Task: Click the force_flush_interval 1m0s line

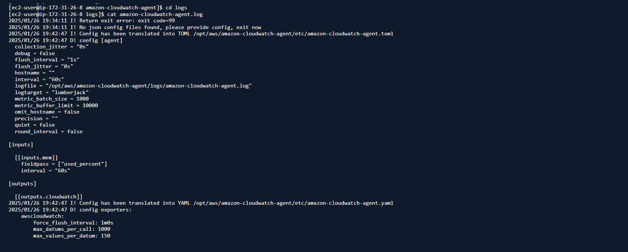Action: (x=73, y=223)
